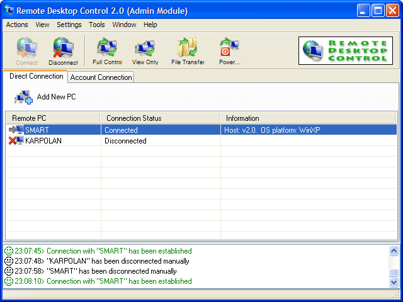Switch to the Account Connection tab
Viewport: 403px width, 302px height.
[101, 77]
